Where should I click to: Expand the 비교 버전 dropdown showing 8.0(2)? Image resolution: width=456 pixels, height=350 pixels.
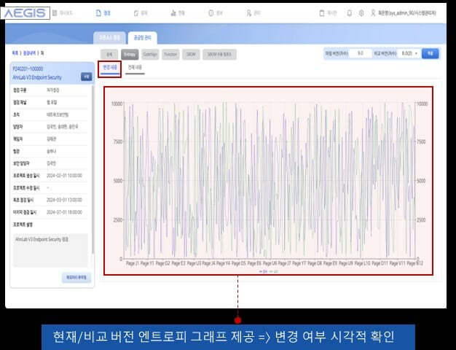[410, 53]
